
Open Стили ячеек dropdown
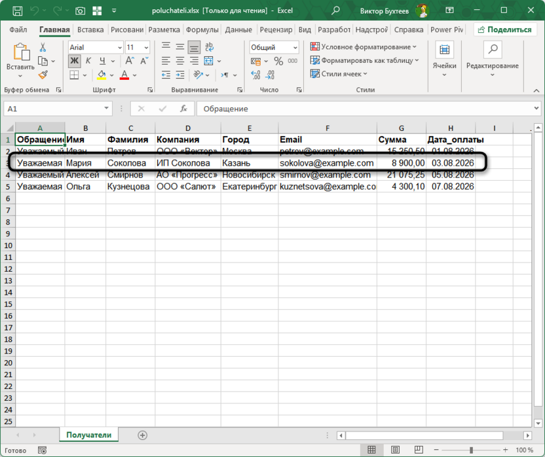pyautogui.click(x=339, y=74)
